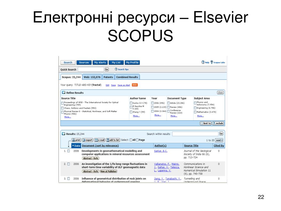Expand More source titles link
Image resolution: width=281 pixels, height=211 pixels.
(68, 117)
